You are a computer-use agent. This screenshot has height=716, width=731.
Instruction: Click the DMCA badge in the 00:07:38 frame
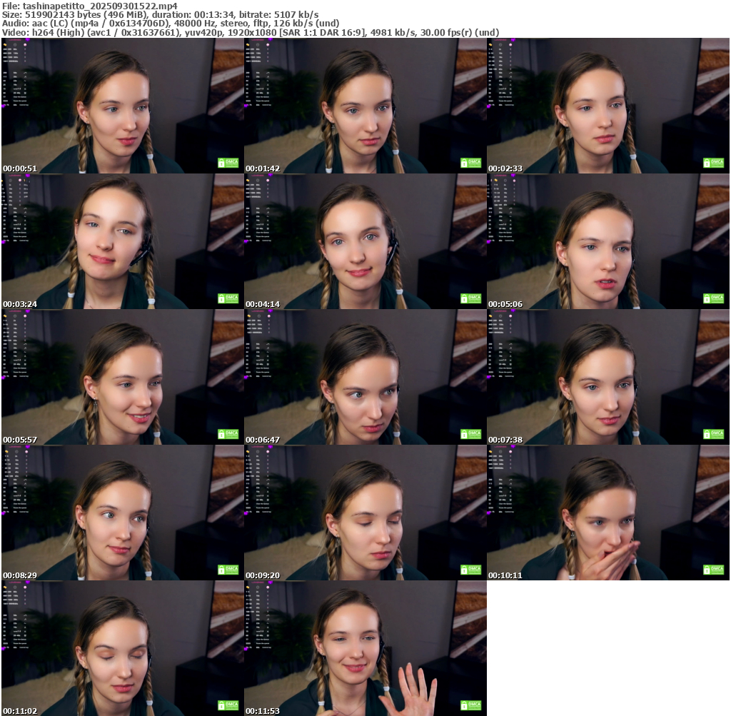(x=714, y=434)
